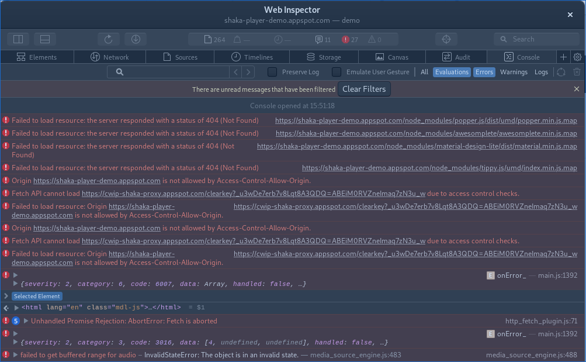Download the page as a web archive
The width and height of the screenshot is (586, 362).
click(x=135, y=39)
